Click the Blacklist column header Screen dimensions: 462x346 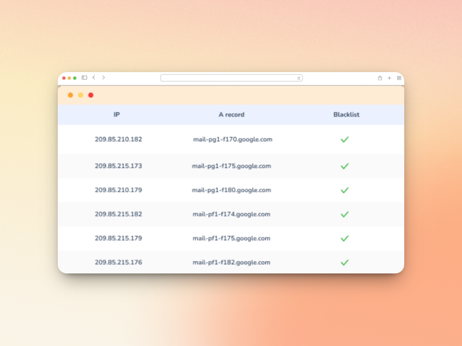pos(346,114)
